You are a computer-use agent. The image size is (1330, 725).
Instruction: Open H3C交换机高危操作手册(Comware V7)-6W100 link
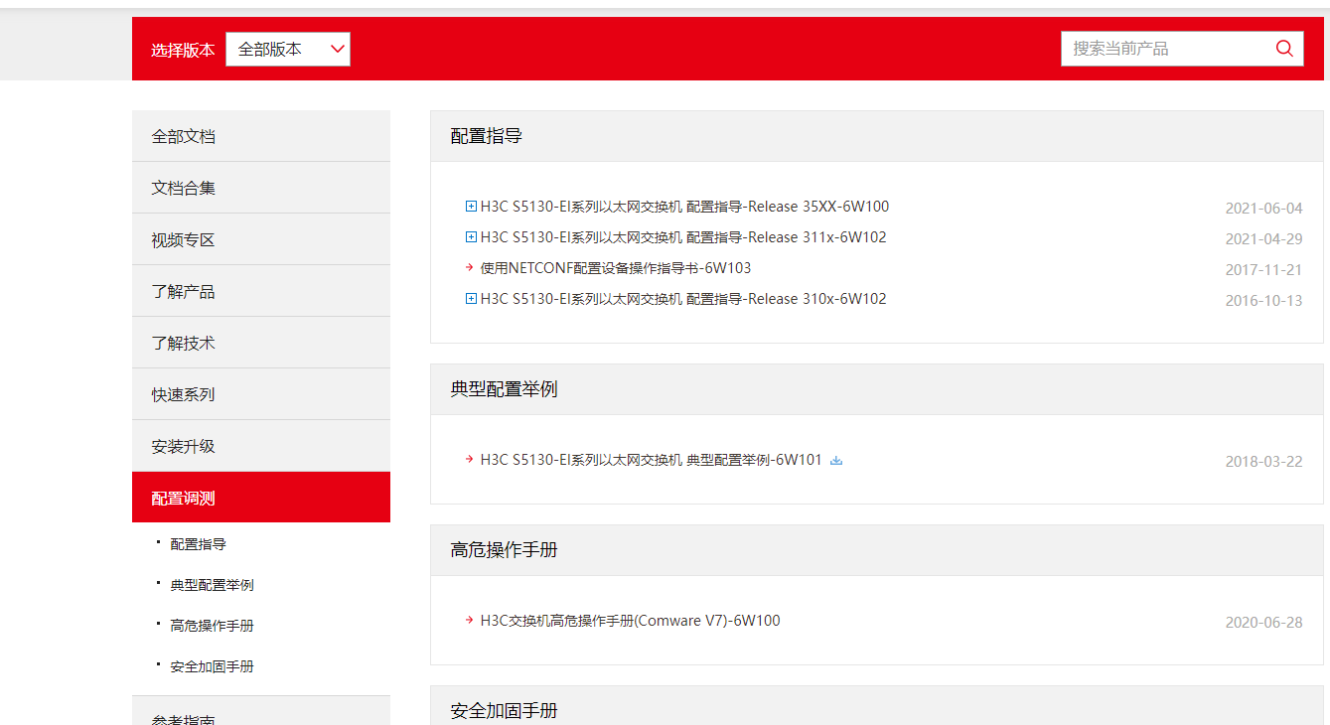630,621
